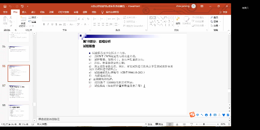260x130 pixels.
Task: Switch to the 视图 (View) ribbon tab
Action: (85, 12)
